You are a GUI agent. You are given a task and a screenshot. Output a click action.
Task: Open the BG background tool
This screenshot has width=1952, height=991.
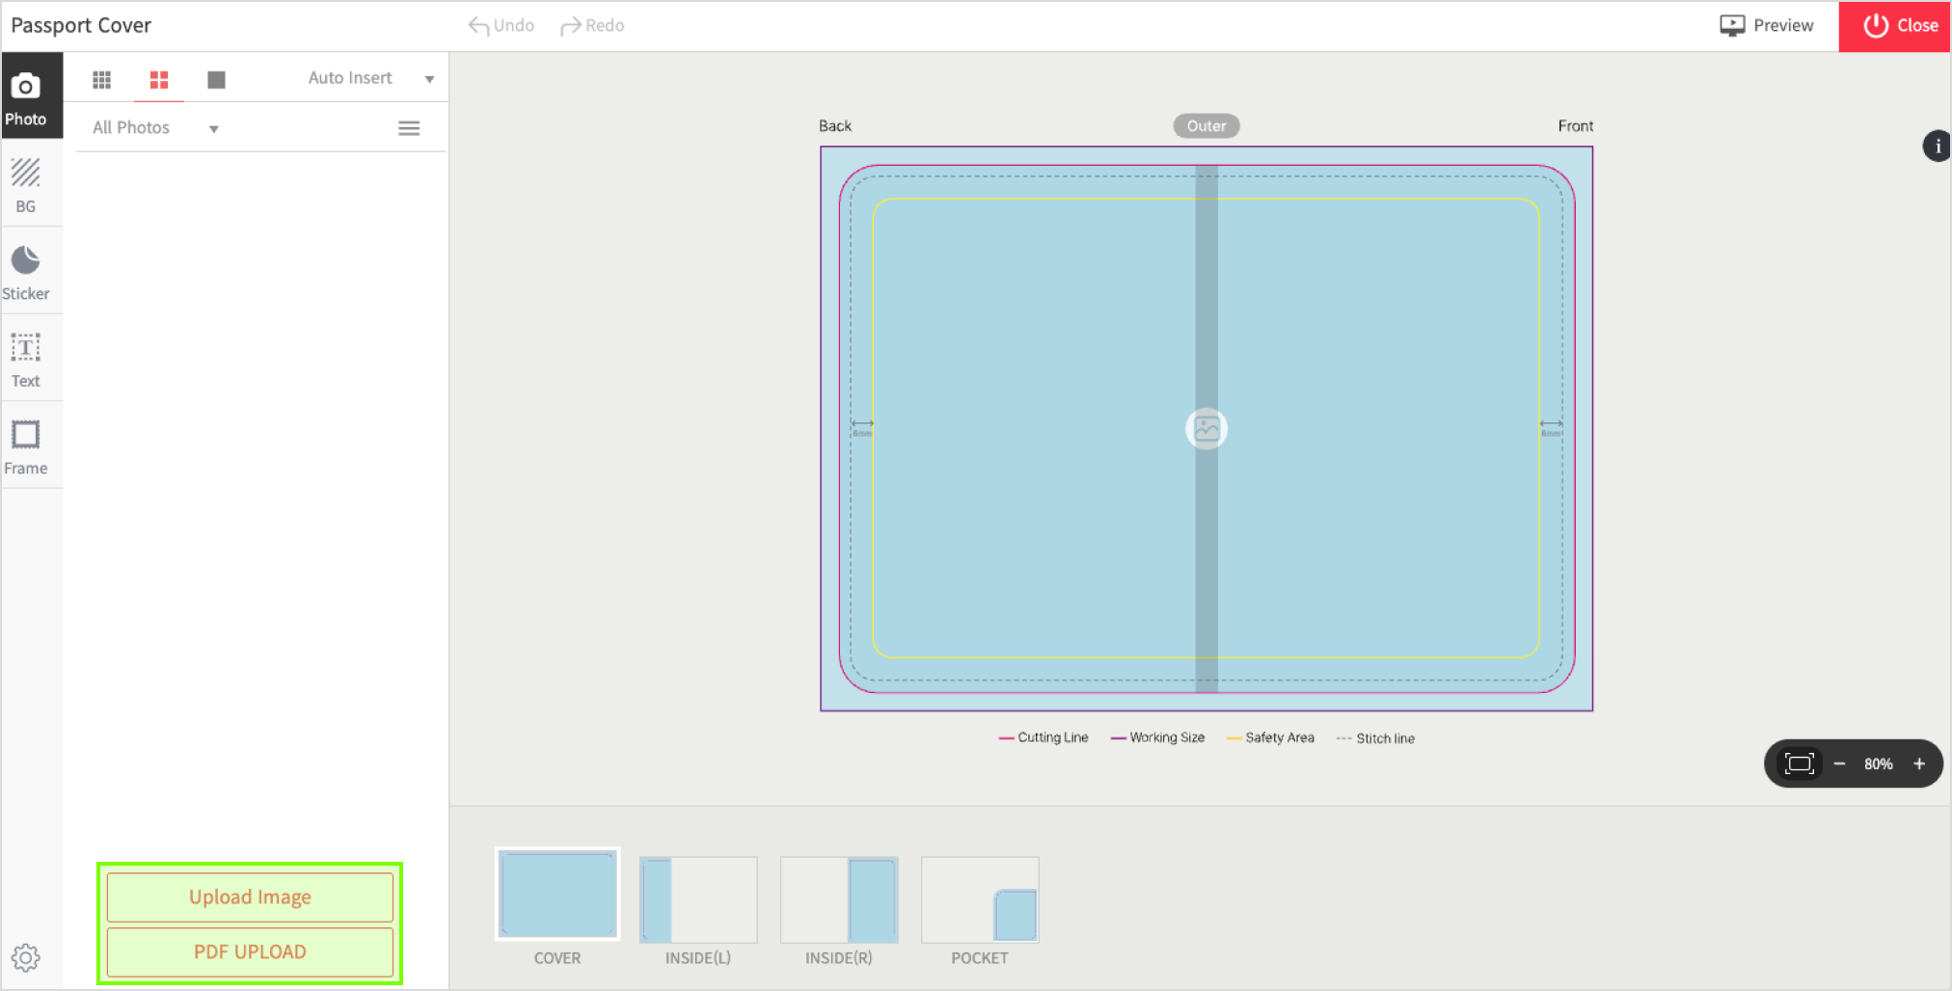(26, 185)
